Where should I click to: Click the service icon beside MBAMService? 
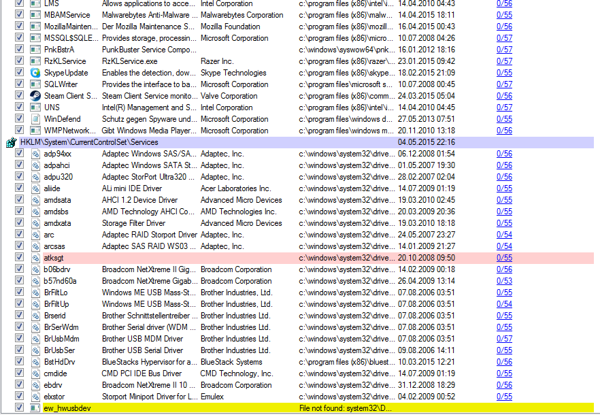coord(36,15)
